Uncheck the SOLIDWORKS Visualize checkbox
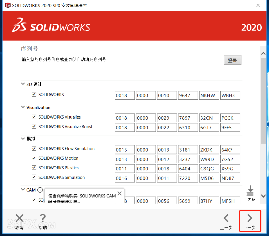 (x=34, y=117)
